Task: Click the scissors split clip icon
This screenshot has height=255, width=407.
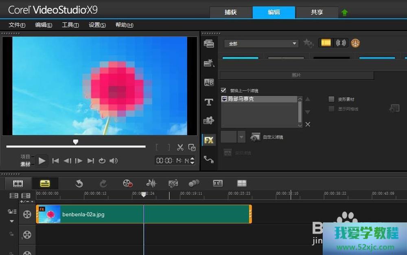Action: coord(180,147)
